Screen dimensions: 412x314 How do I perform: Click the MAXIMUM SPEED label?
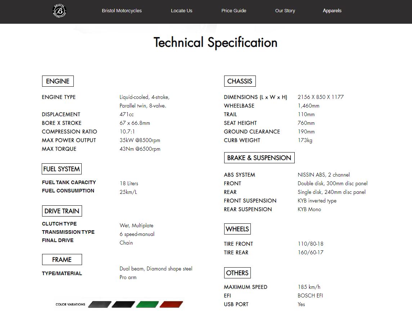246,287
